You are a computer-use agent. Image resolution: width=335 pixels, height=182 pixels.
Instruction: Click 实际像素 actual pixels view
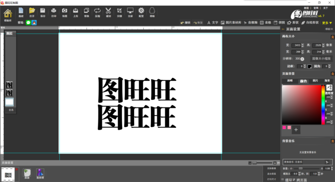pyautogui.click(x=271, y=169)
